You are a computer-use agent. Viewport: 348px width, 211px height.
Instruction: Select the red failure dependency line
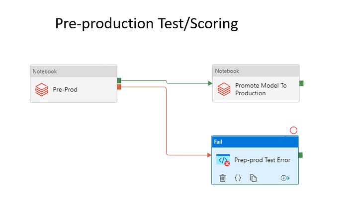point(166,121)
